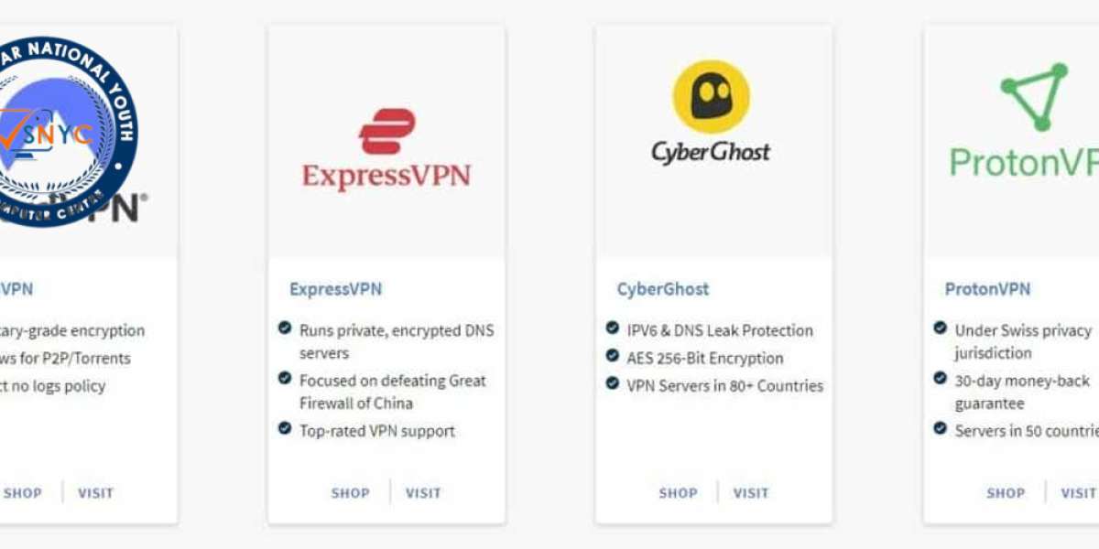
Task: Click check icon beside IPV6 & DNS Leak Protection
Action: click(x=612, y=328)
